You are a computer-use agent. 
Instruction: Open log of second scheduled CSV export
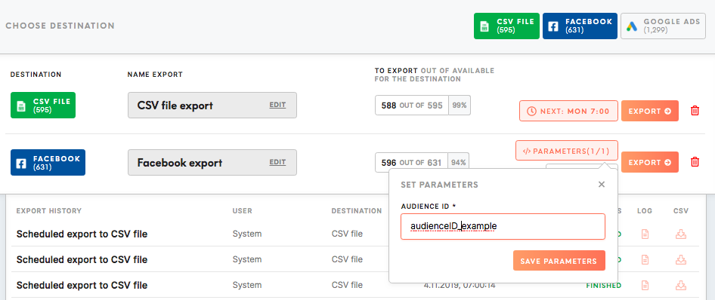point(645,259)
